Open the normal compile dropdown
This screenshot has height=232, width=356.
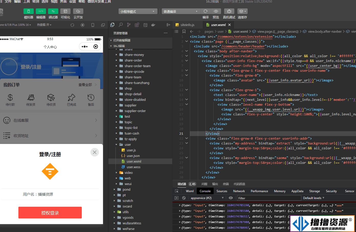[181, 11]
